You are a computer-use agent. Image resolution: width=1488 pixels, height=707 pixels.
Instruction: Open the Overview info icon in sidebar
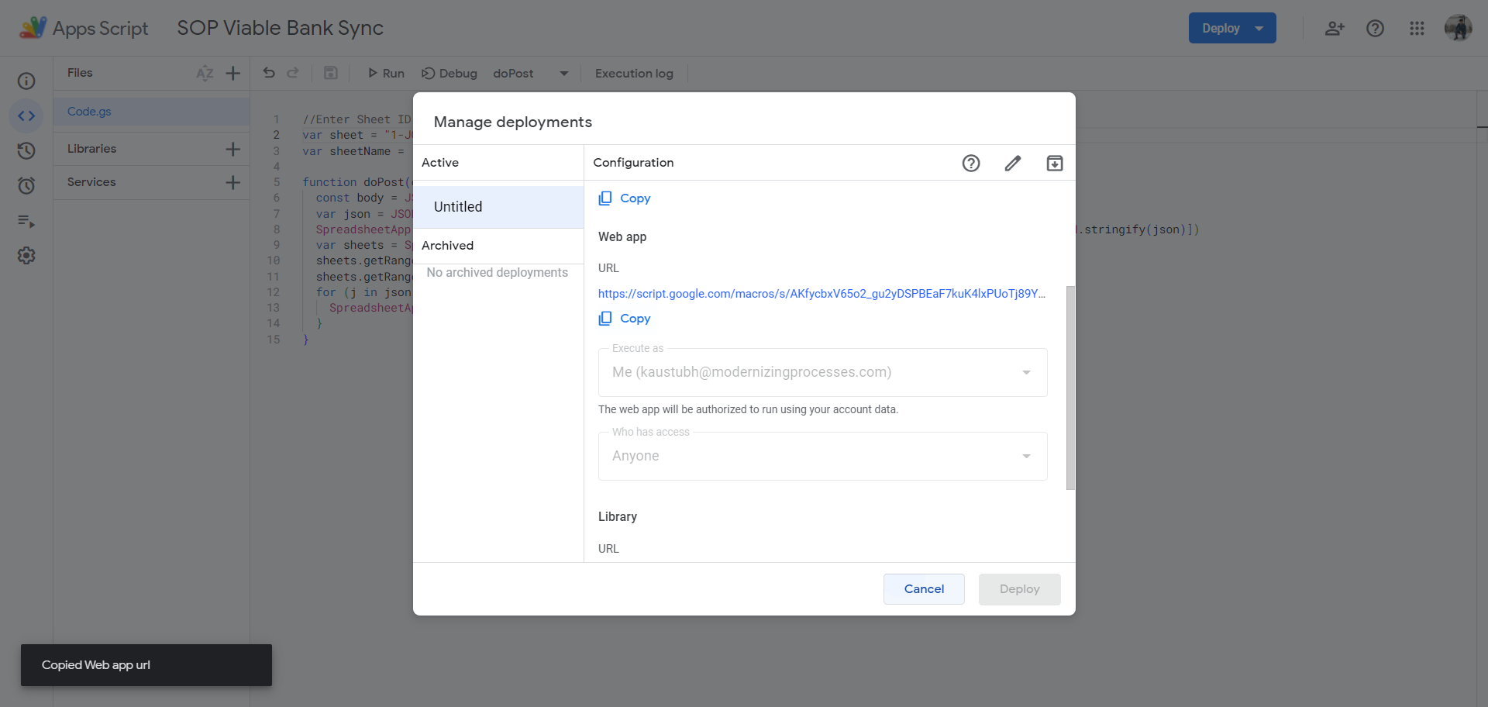coord(26,81)
